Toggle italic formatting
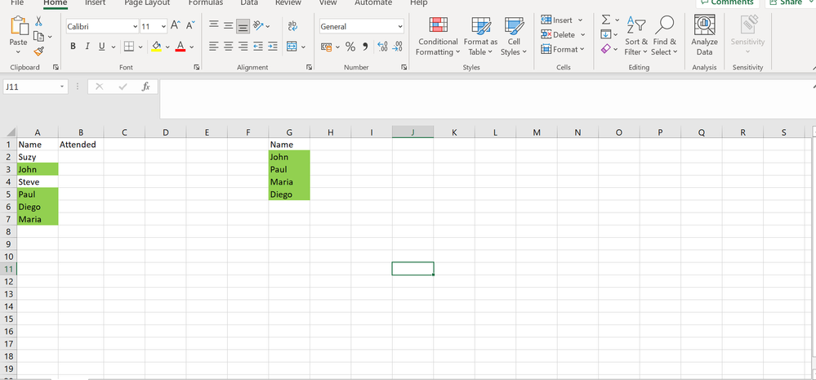Image resolution: width=816 pixels, height=380 pixels. coord(87,47)
